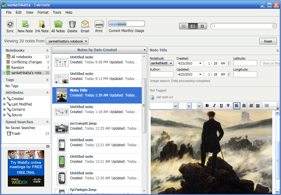Toggle Strikethrough formatting

pyautogui.click(x=228, y=106)
